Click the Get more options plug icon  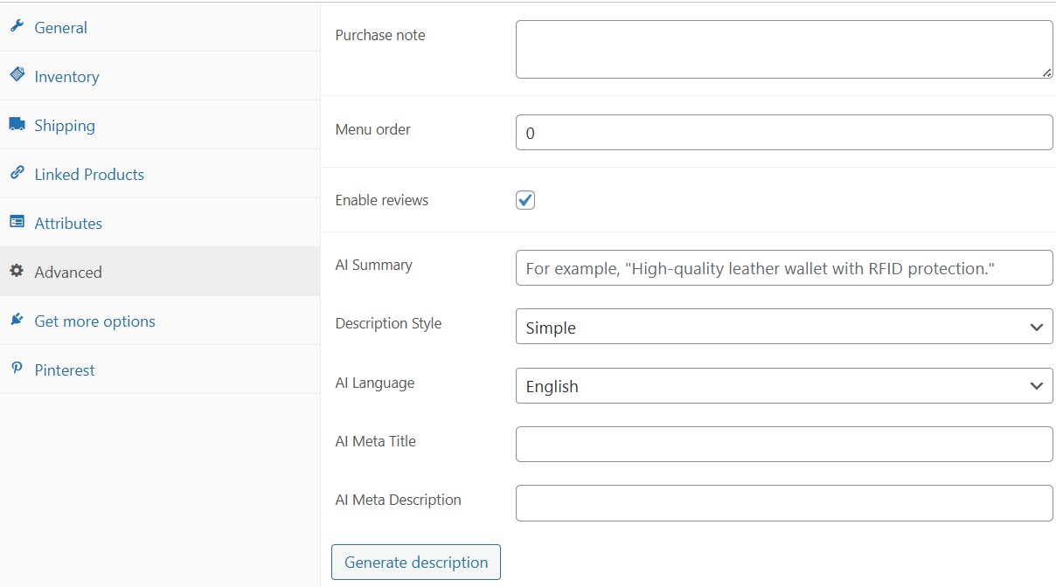tap(17, 320)
